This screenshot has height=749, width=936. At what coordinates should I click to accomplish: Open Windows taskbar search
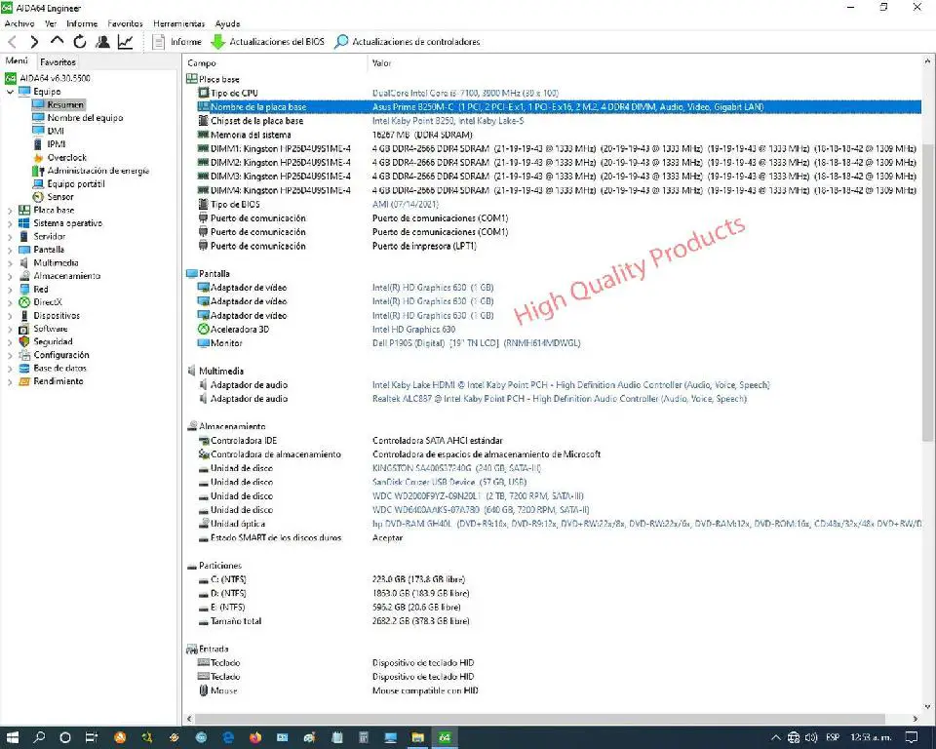39,737
